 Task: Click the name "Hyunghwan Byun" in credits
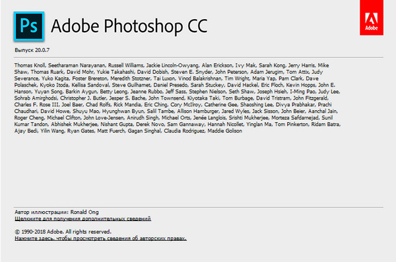point(123,111)
